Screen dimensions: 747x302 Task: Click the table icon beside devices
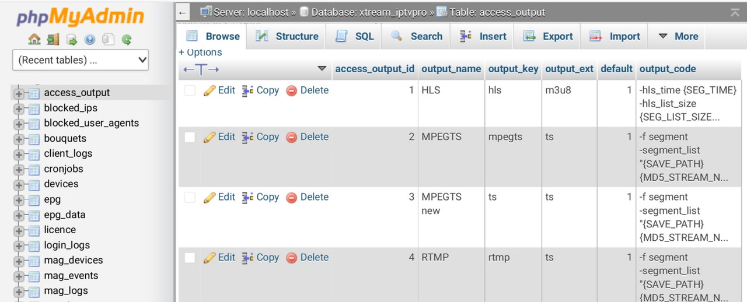point(34,184)
